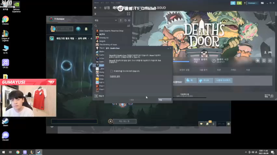Viewport: 277px width, 155px height.
Task: Click the play-ready filter icon in Steam library
Action: (129, 20)
